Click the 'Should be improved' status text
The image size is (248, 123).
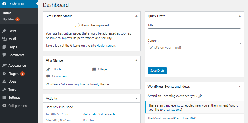pos(95,25)
